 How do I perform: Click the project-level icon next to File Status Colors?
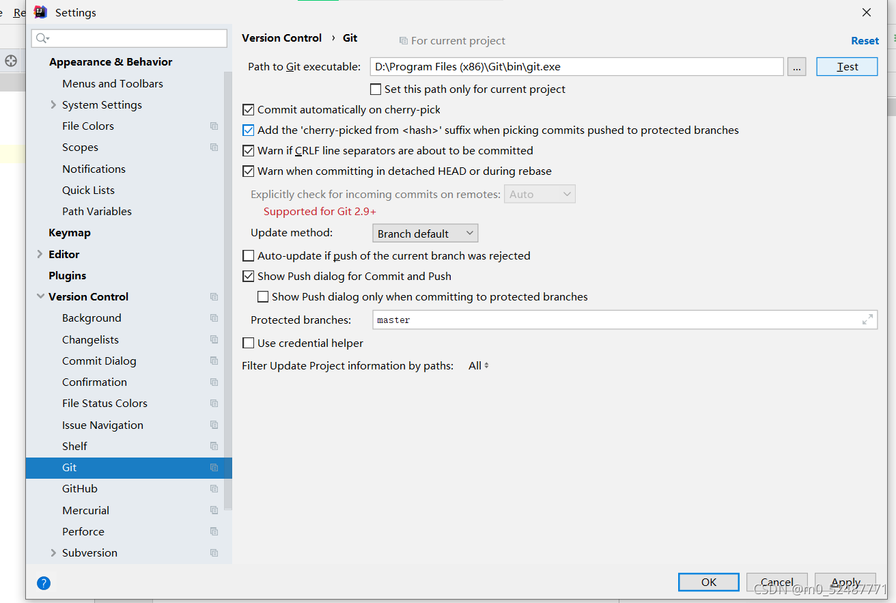pos(214,404)
